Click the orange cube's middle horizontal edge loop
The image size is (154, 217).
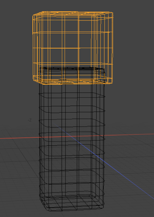click(73, 48)
